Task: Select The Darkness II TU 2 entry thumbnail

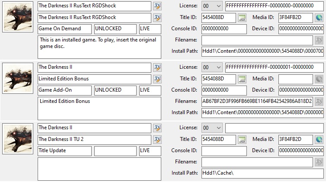Action: coord(18,139)
